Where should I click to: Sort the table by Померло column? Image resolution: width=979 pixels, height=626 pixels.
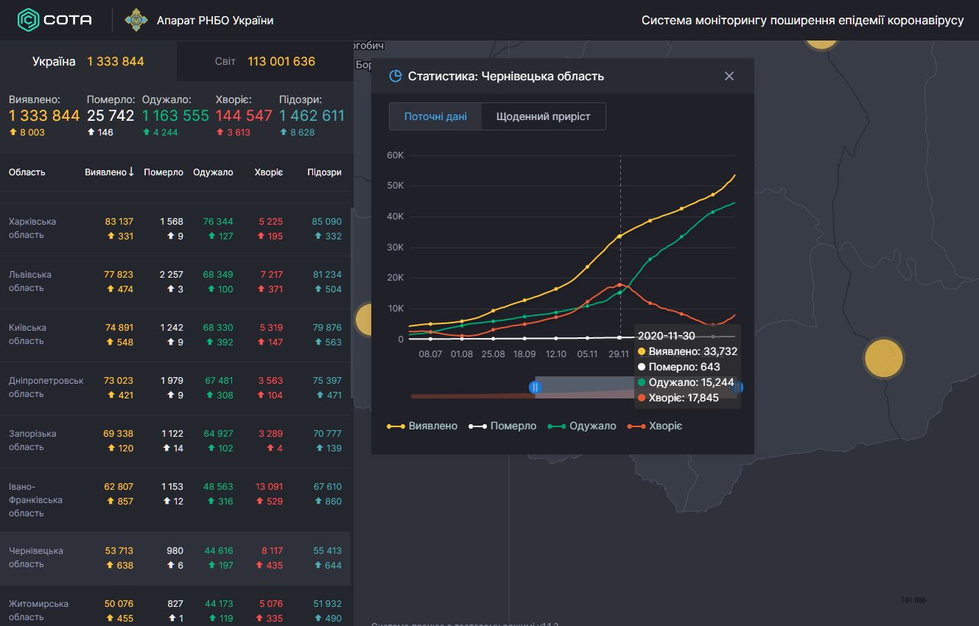pos(164,172)
